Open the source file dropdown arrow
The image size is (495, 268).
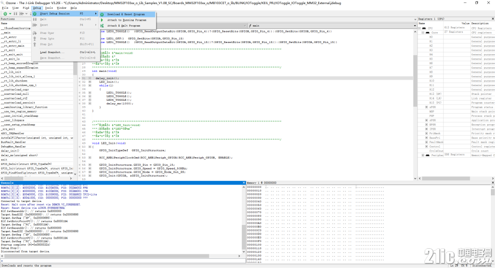pyautogui.click(x=245, y=26)
